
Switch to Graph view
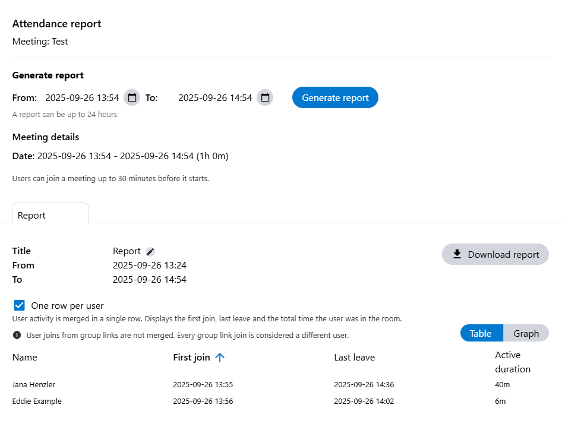coord(526,333)
